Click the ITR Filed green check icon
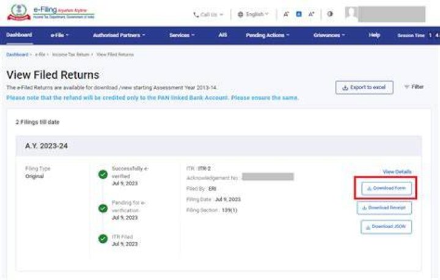 point(103,239)
